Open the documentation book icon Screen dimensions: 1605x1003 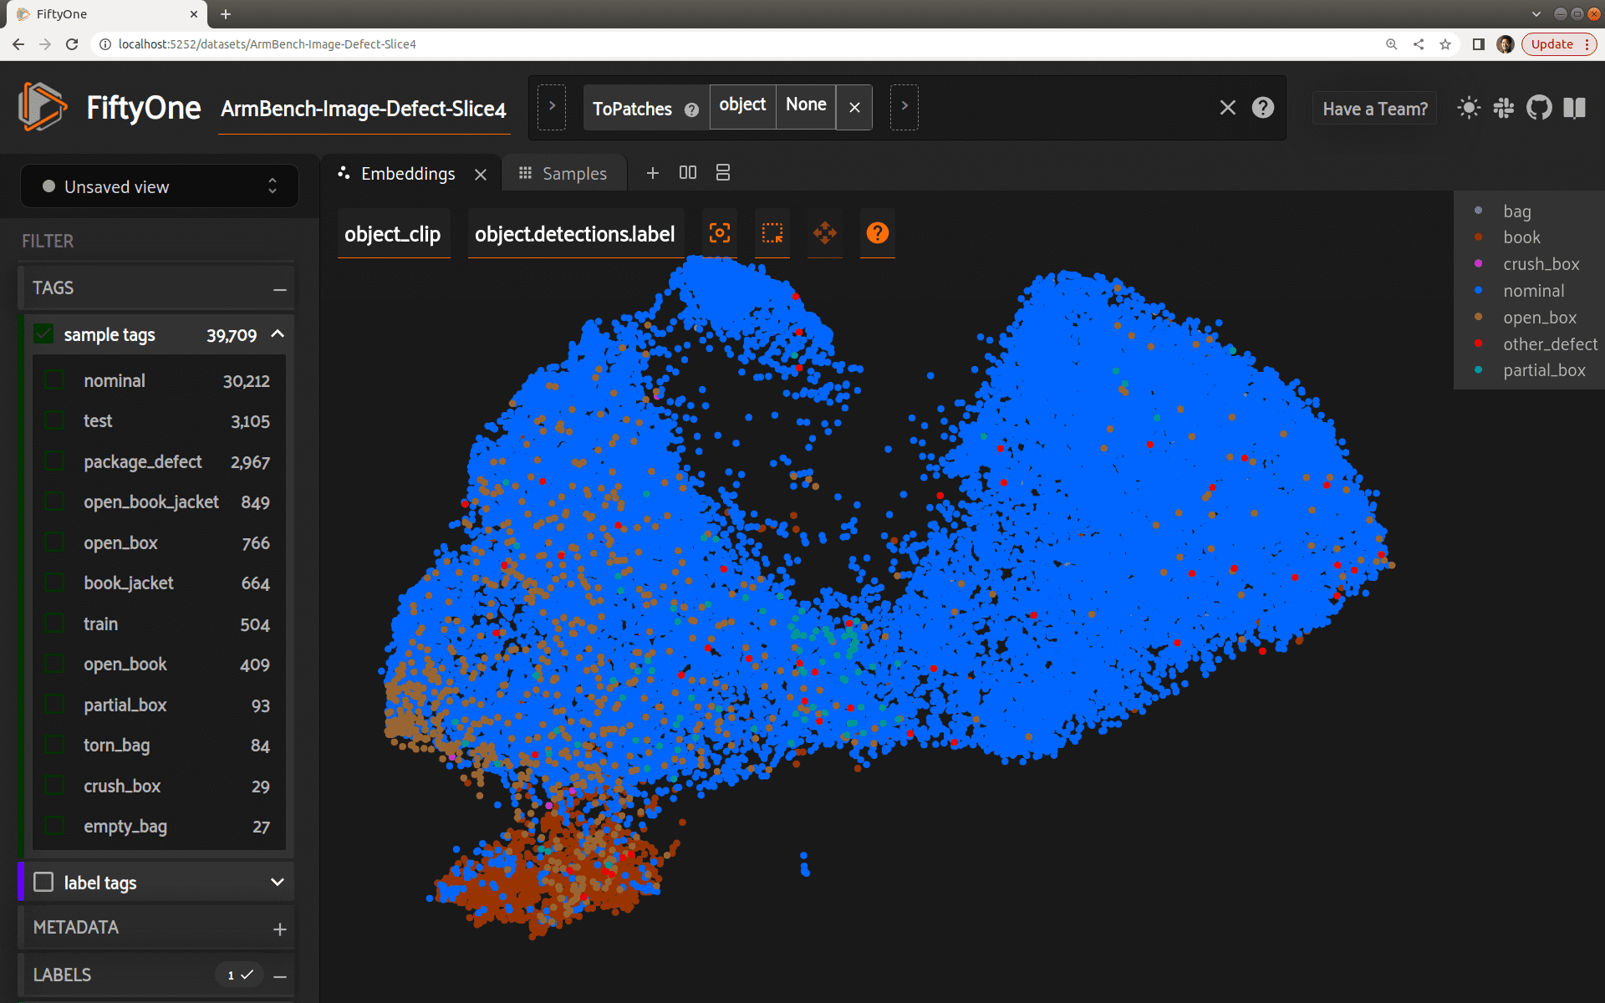(1575, 108)
